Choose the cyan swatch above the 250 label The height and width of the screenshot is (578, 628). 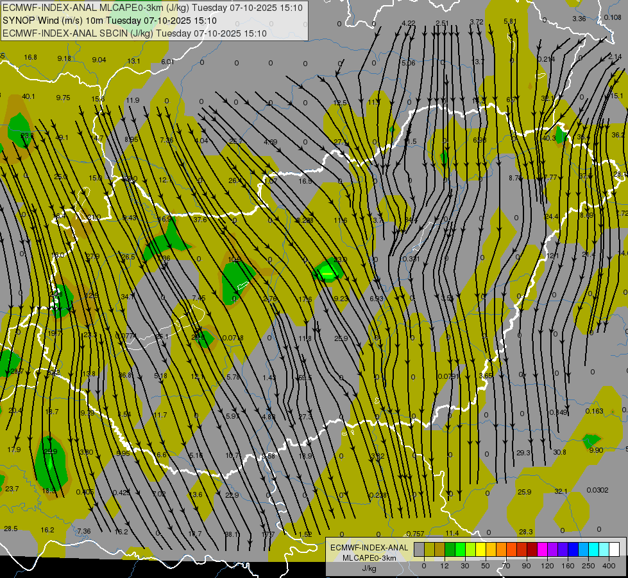(x=593, y=549)
